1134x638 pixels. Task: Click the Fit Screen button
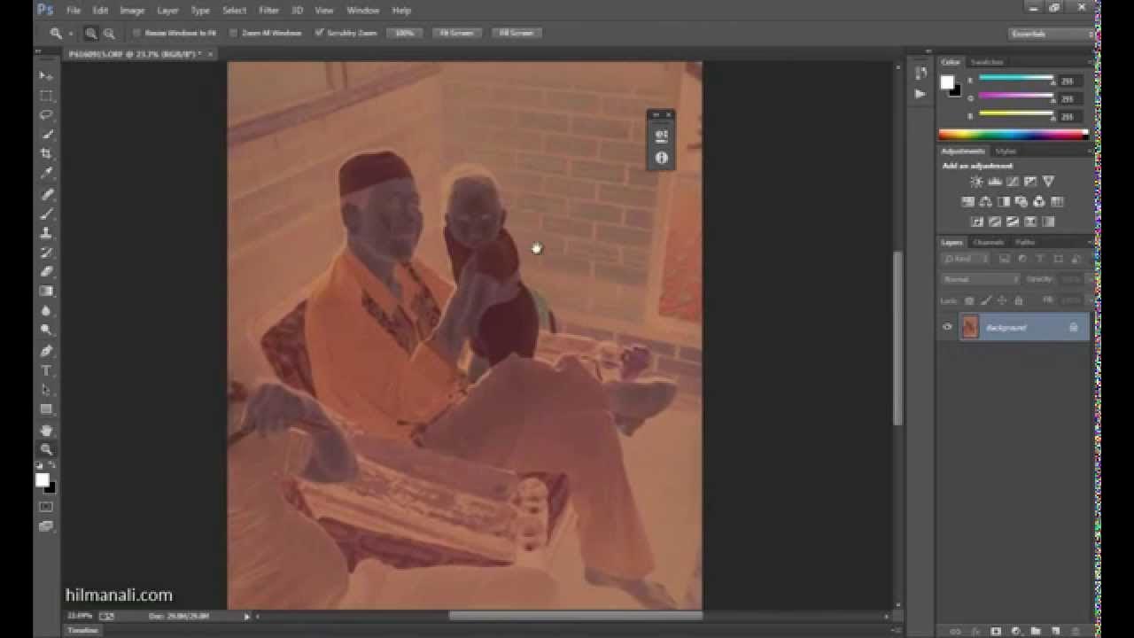pyautogui.click(x=456, y=33)
